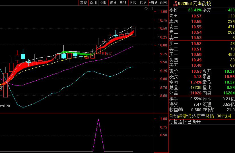The image size is (235, 153).
Task: Click the 总量 value 47230
Action: (x=196, y=87)
